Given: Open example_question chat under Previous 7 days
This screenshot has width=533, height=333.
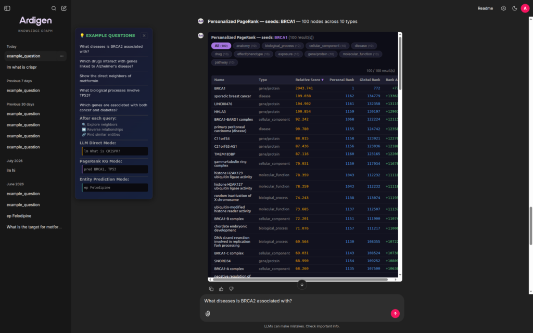Looking at the screenshot, I should coord(35,91).
